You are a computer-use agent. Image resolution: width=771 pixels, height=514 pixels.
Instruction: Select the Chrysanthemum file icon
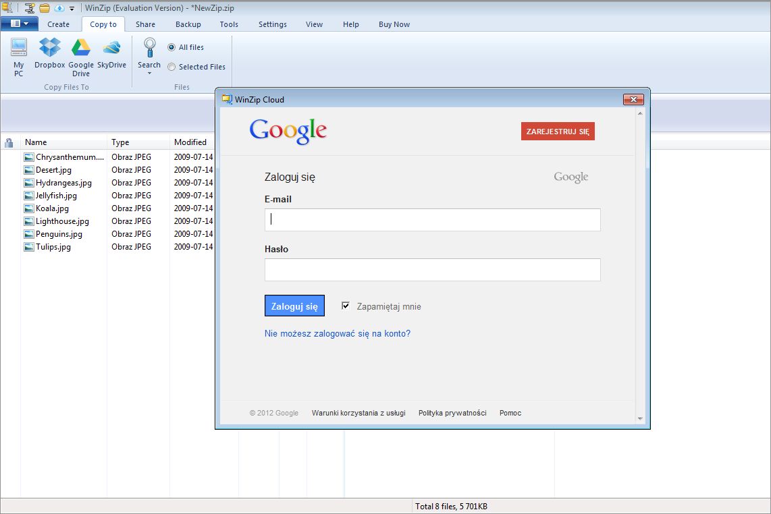point(29,157)
